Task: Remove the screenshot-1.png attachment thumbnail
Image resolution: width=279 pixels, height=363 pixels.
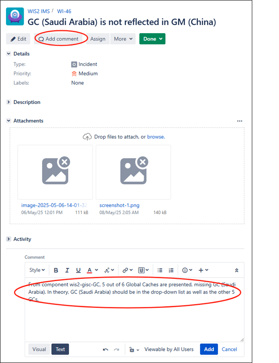Action: (142, 162)
